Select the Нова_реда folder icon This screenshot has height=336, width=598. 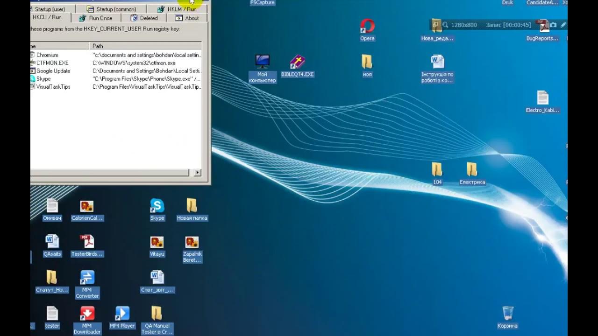pos(437,30)
